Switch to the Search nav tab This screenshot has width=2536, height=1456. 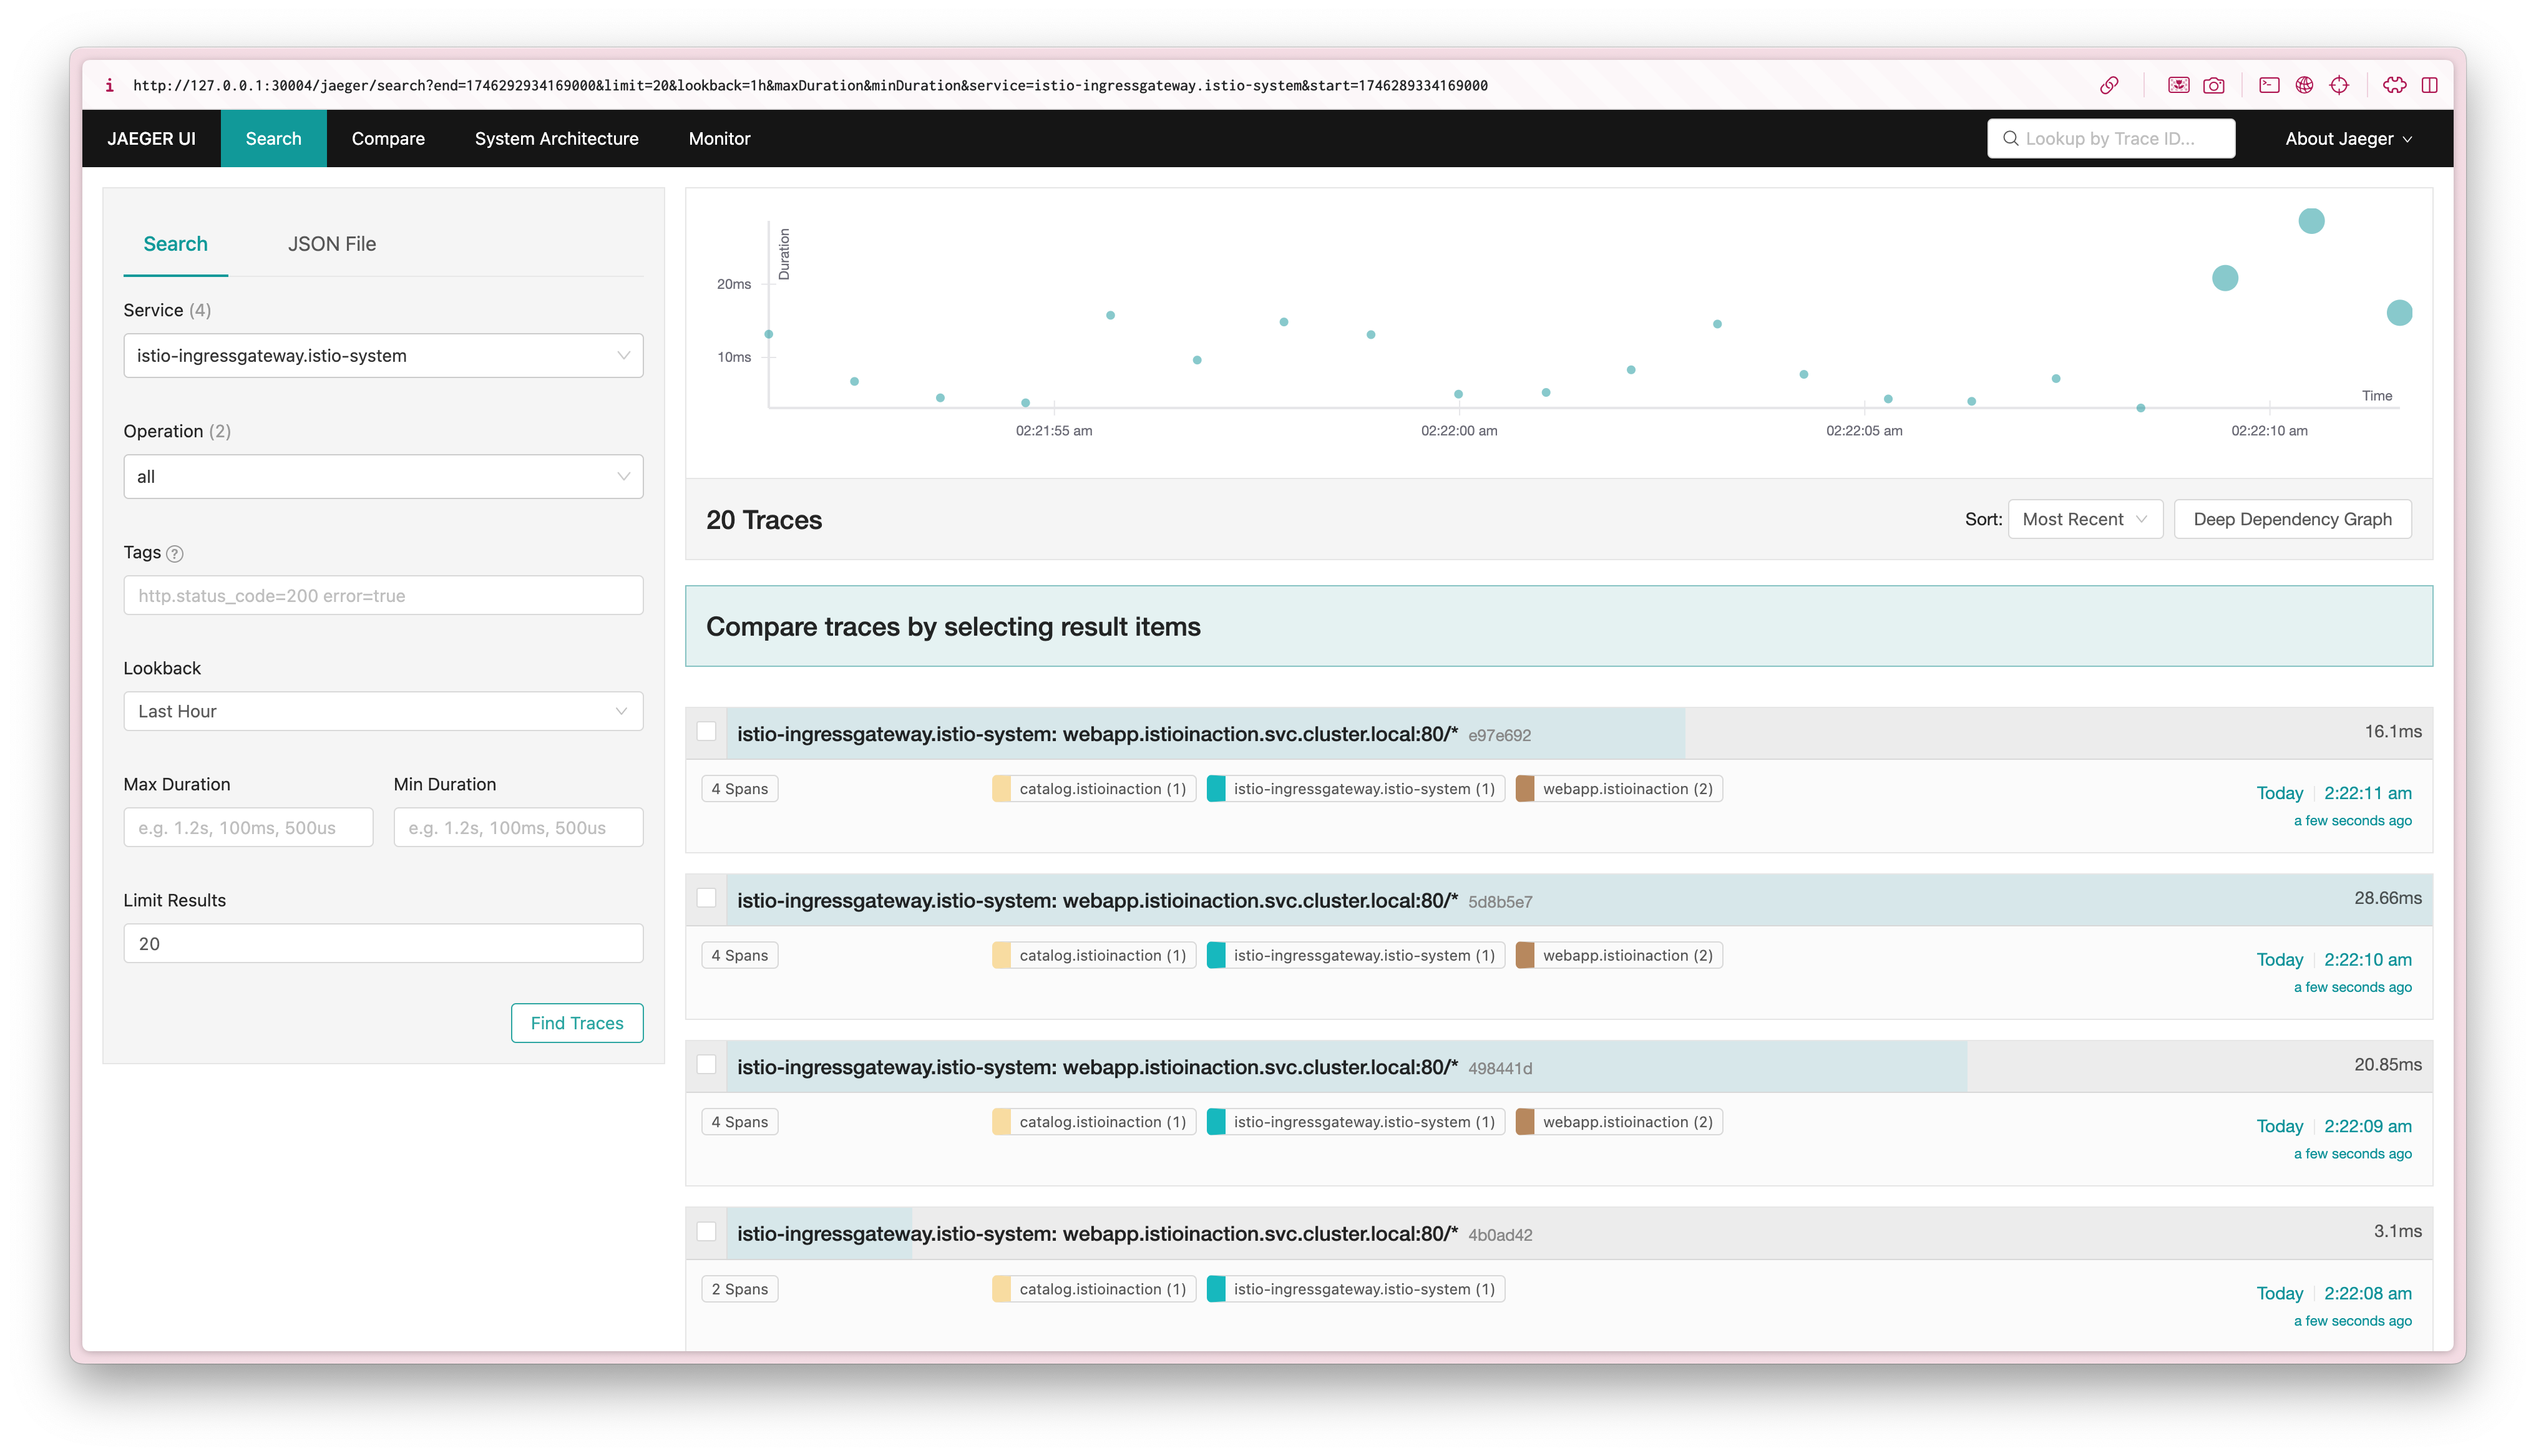pos(273,138)
